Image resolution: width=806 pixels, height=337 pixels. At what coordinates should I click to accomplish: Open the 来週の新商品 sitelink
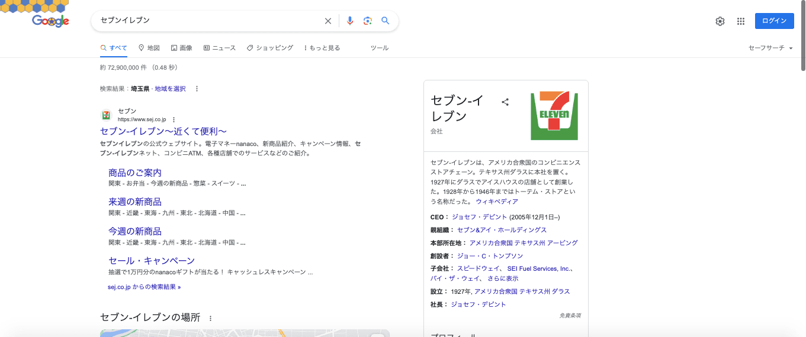(x=135, y=202)
